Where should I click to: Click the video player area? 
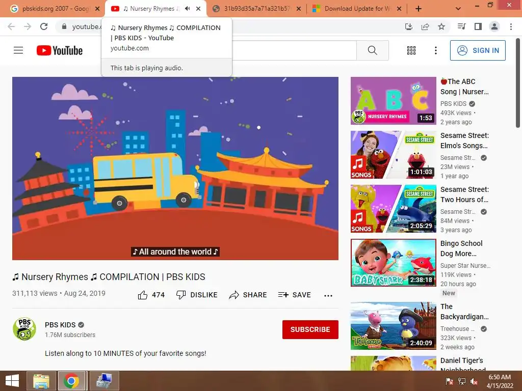coord(175,168)
